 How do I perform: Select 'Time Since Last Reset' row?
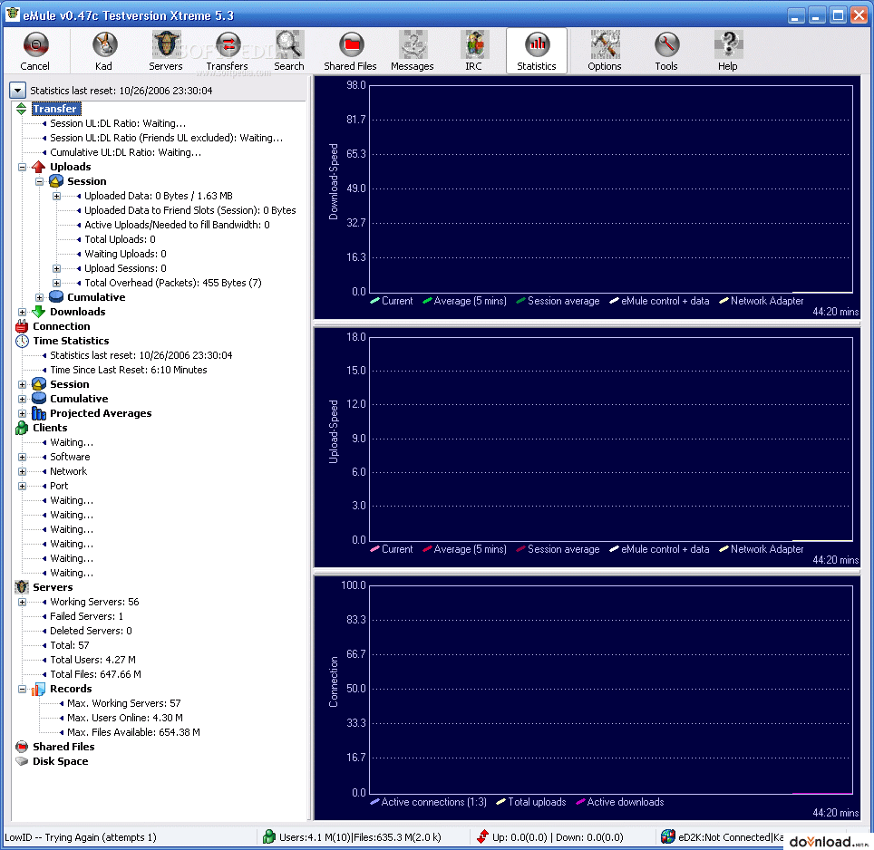point(128,370)
